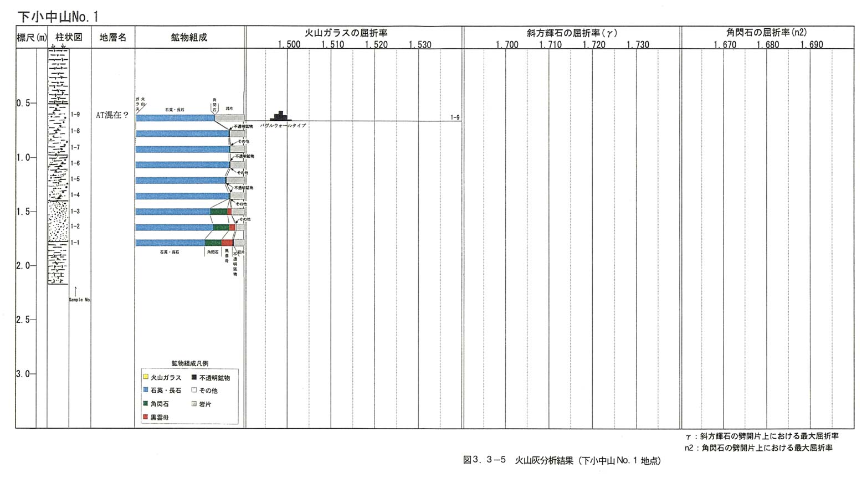
Task: Click the black refractive index histogram
Action: [x=281, y=116]
